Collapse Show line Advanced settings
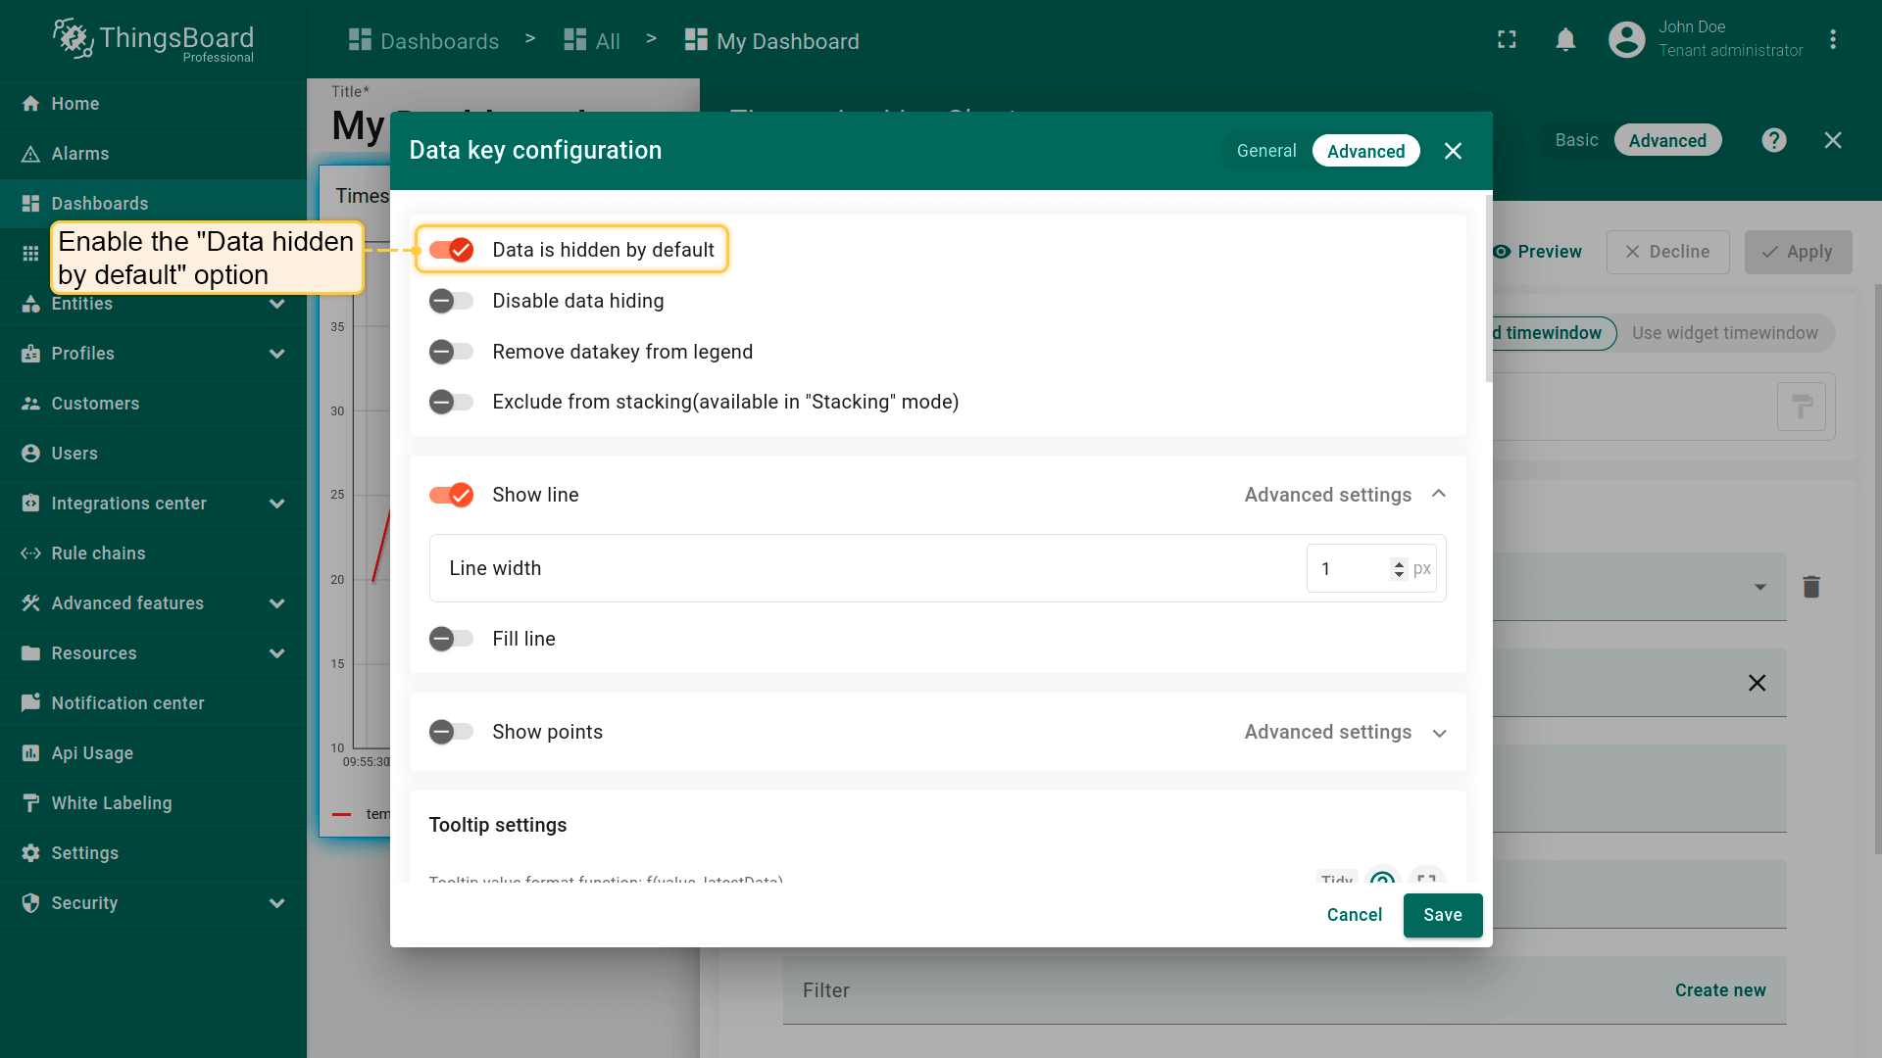 tap(1438, 495)
